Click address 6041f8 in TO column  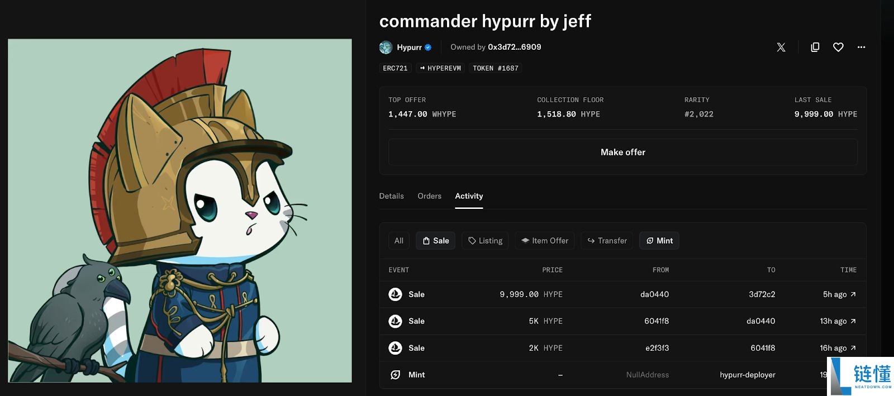(x=763, y=348)
